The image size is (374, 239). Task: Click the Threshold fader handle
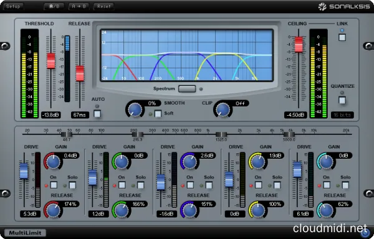tap(51, 61)
